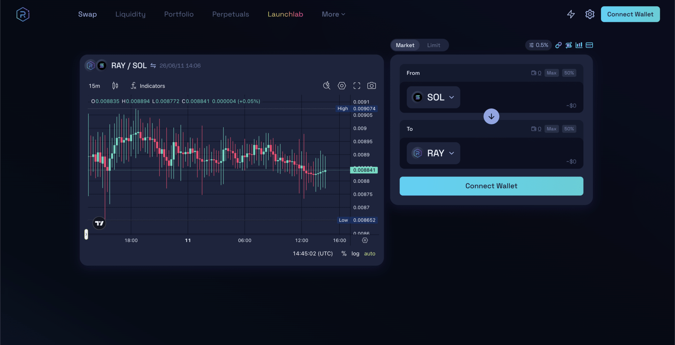Click the rightmost panel layout icon
This screenshot has width=675, height=345.
click(589, 45)
